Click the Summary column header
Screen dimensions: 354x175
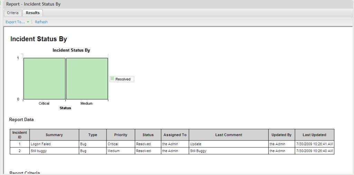click(54, 135)
